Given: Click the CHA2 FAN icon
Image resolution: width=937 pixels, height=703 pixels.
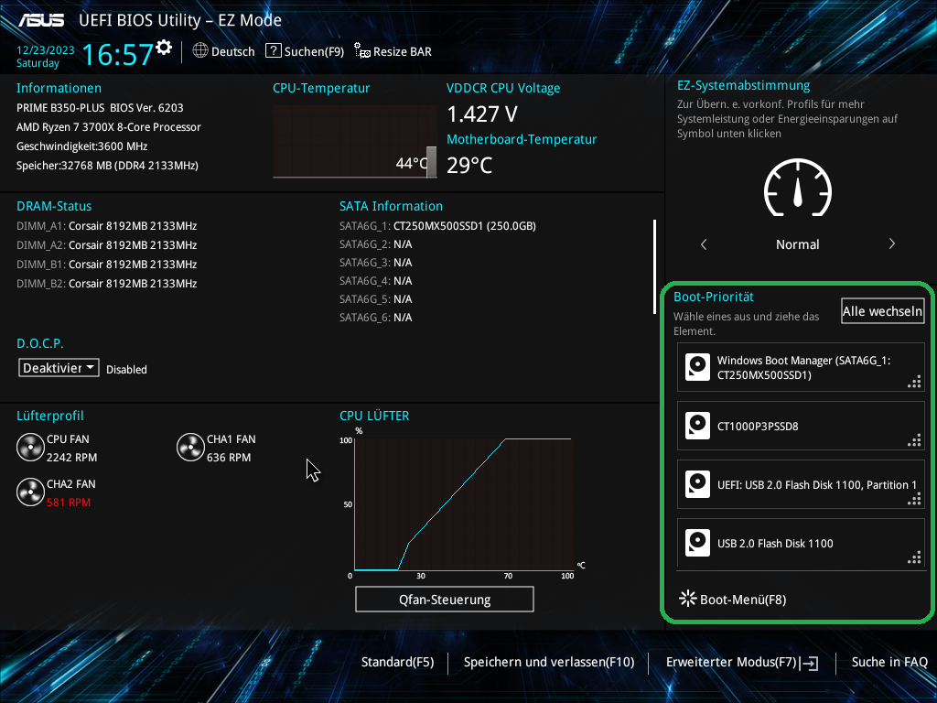Looking at the screenshot, I should pos(30,492).
